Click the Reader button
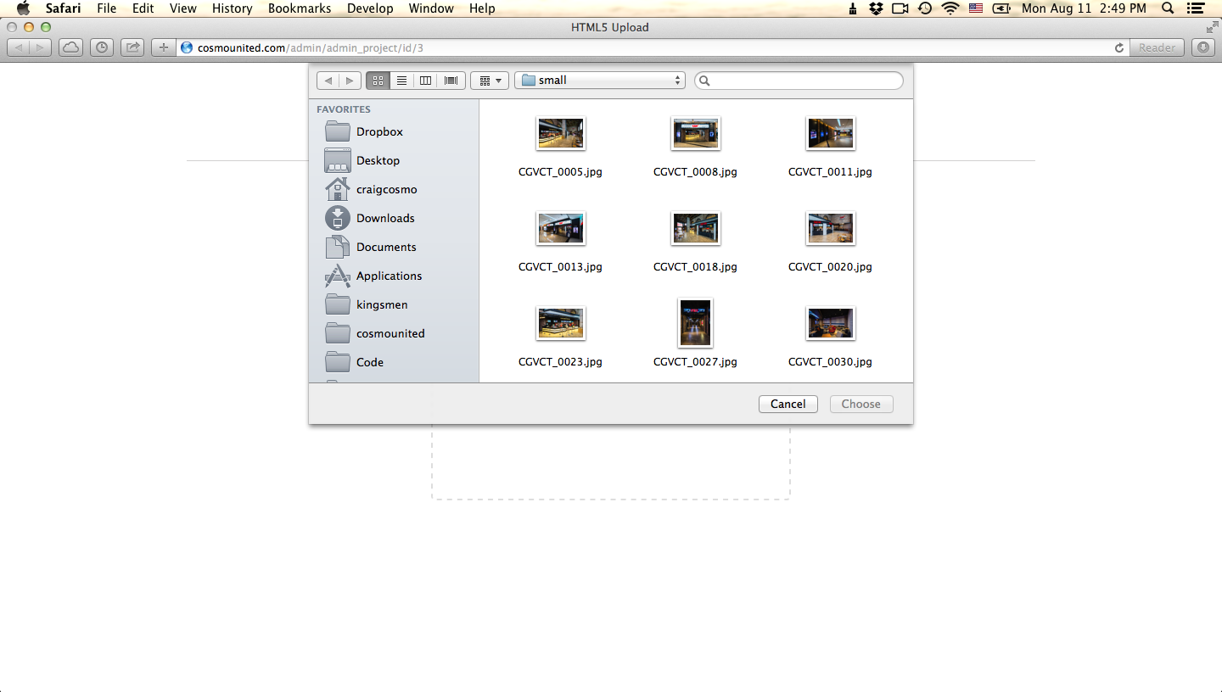Screen dimensions: 1222x692 click(1157, 47)
